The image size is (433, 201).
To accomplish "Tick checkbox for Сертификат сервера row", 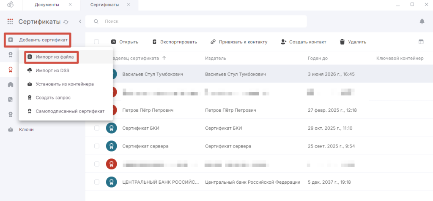I will click(x=97, y=146).
